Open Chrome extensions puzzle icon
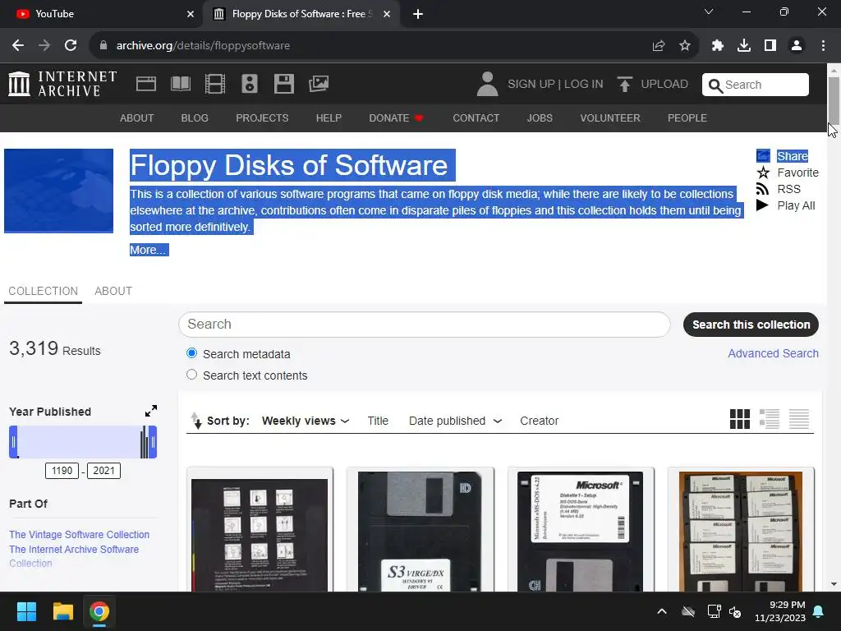The image size is (841, 631). (718, 46)
